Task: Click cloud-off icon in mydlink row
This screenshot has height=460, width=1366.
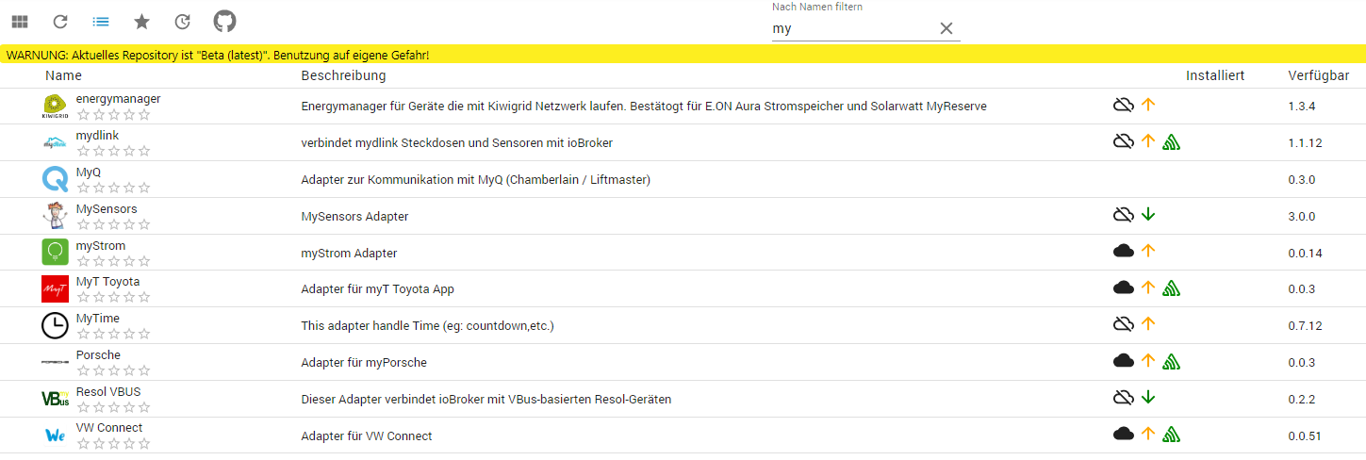Action: click(x=1123, y=141)
